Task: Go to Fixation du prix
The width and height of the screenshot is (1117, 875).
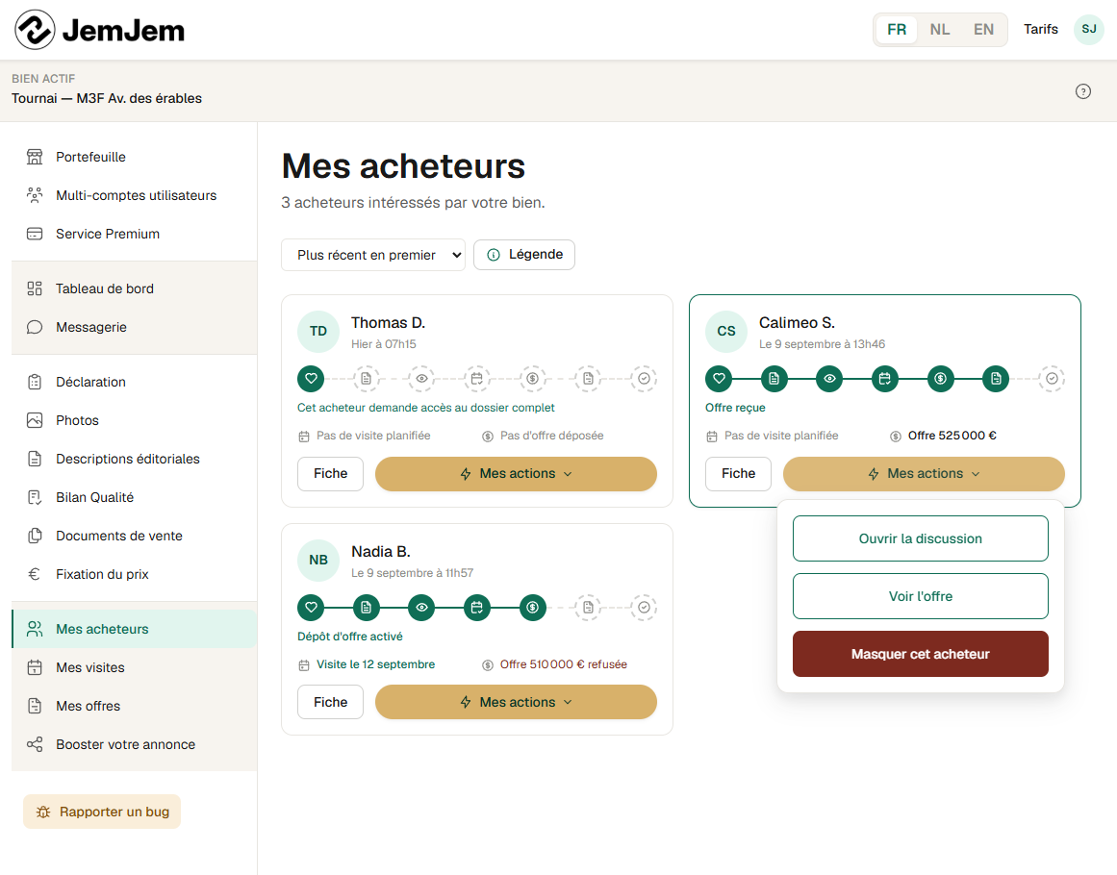Action: coord(134,574)
